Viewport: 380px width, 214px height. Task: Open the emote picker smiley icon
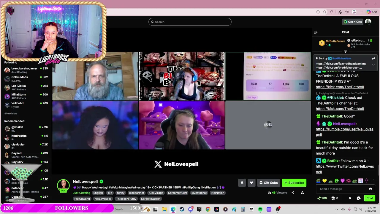[370, 189]
